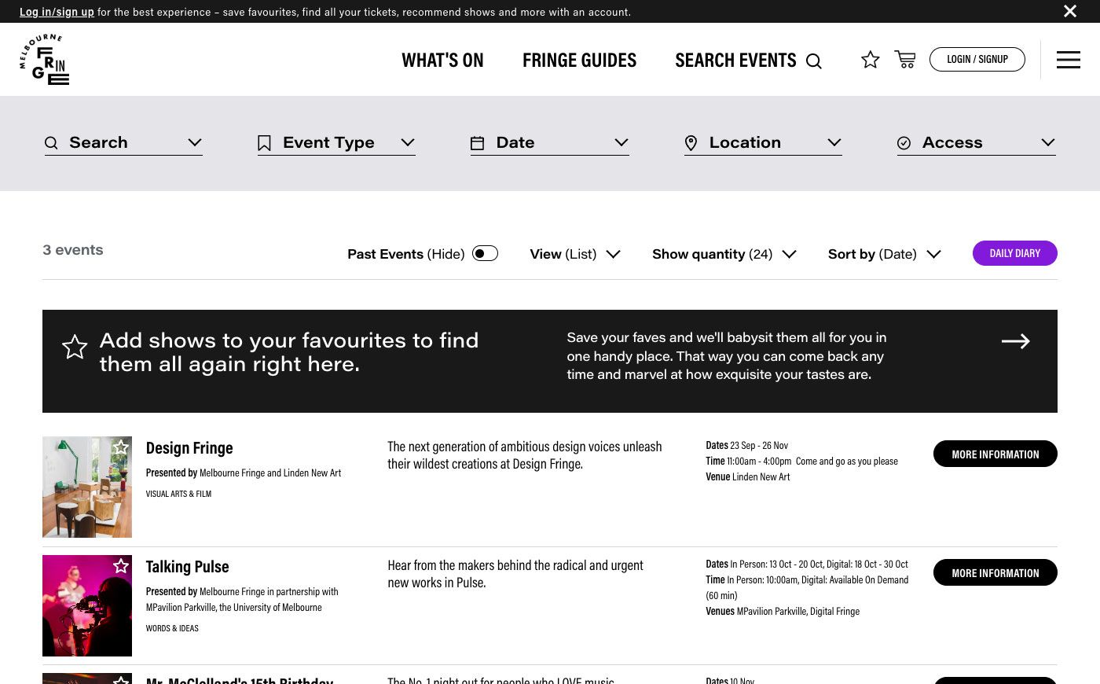Open the What's On menu
The width and height of the screenshot is (1100, 684).
click(442, 60)
